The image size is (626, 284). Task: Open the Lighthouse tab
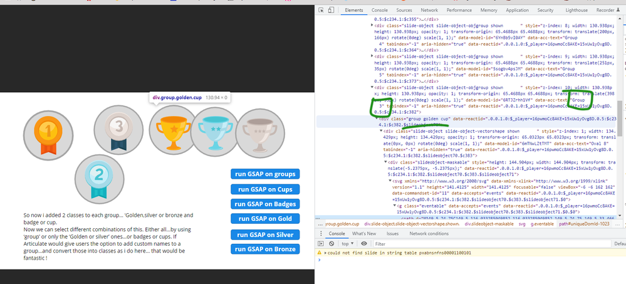tap(576, 10)
